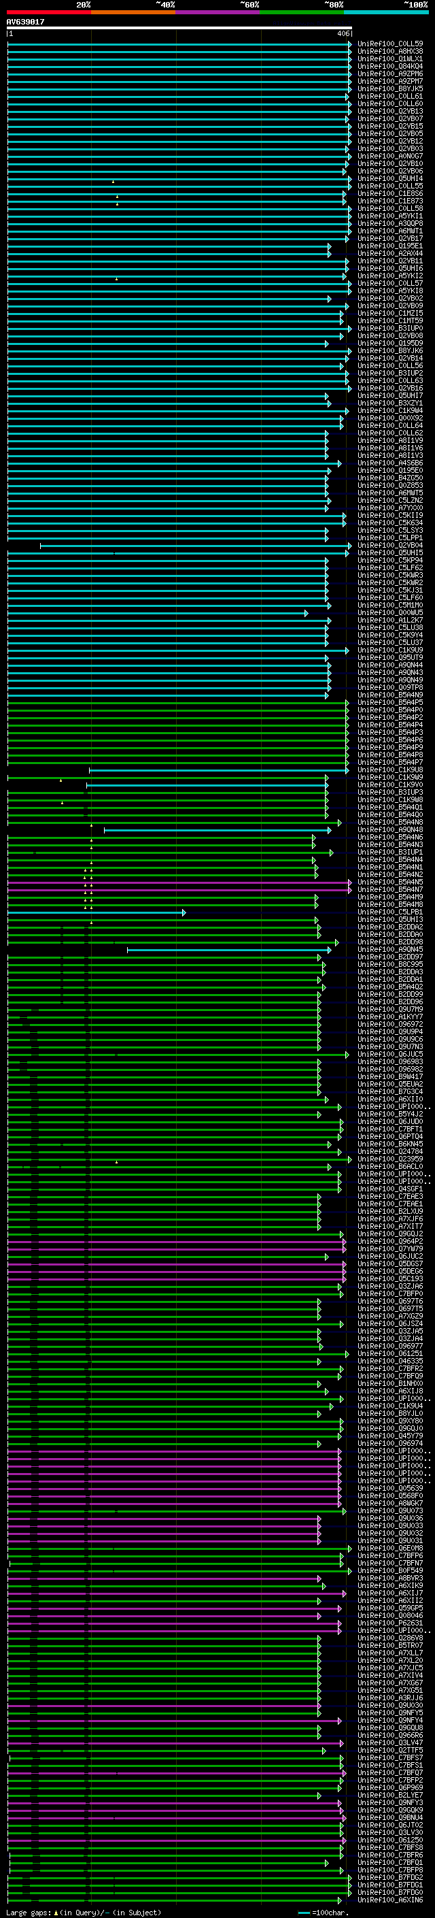Image resolution: width=435 pixels, height=1918 pixels.
Task: Click hit label UniRef100_A1L2K7
Action: 390,621
